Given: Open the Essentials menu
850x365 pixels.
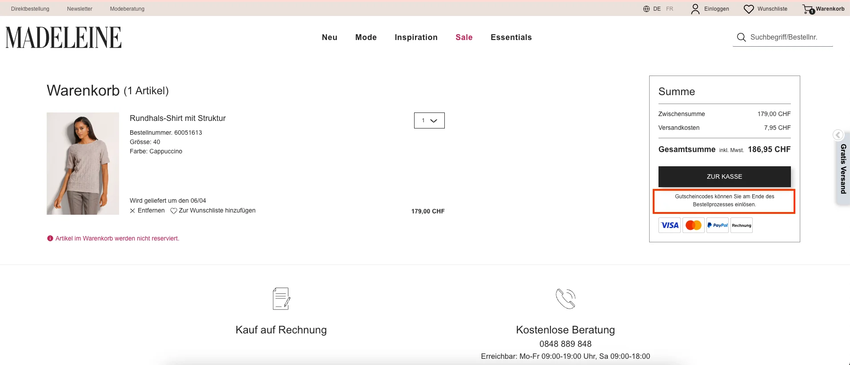Looking at the screenshot, I should (511, 37).
